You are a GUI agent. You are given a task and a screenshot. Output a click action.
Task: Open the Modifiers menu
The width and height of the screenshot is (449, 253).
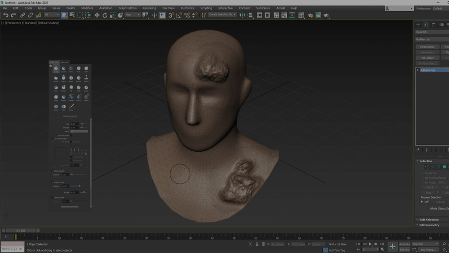coord(87,8)
